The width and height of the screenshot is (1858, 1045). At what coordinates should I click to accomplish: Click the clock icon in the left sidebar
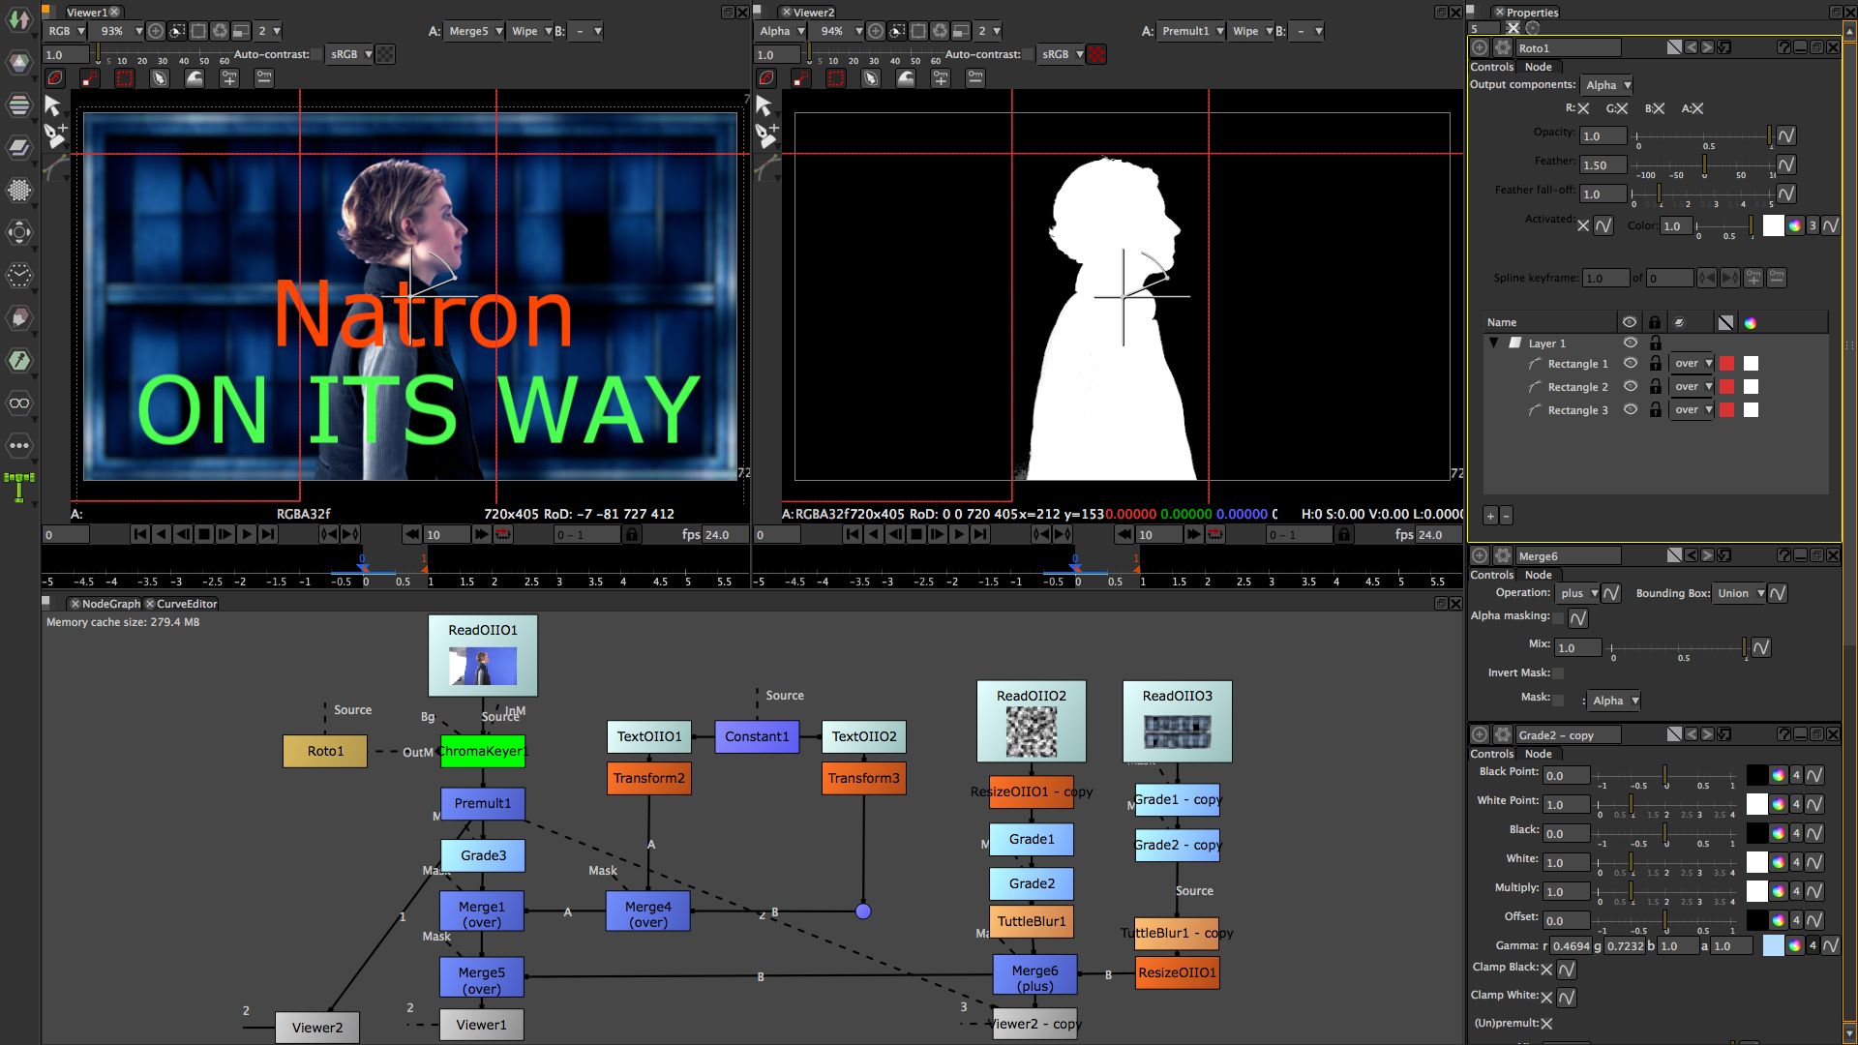19,275
